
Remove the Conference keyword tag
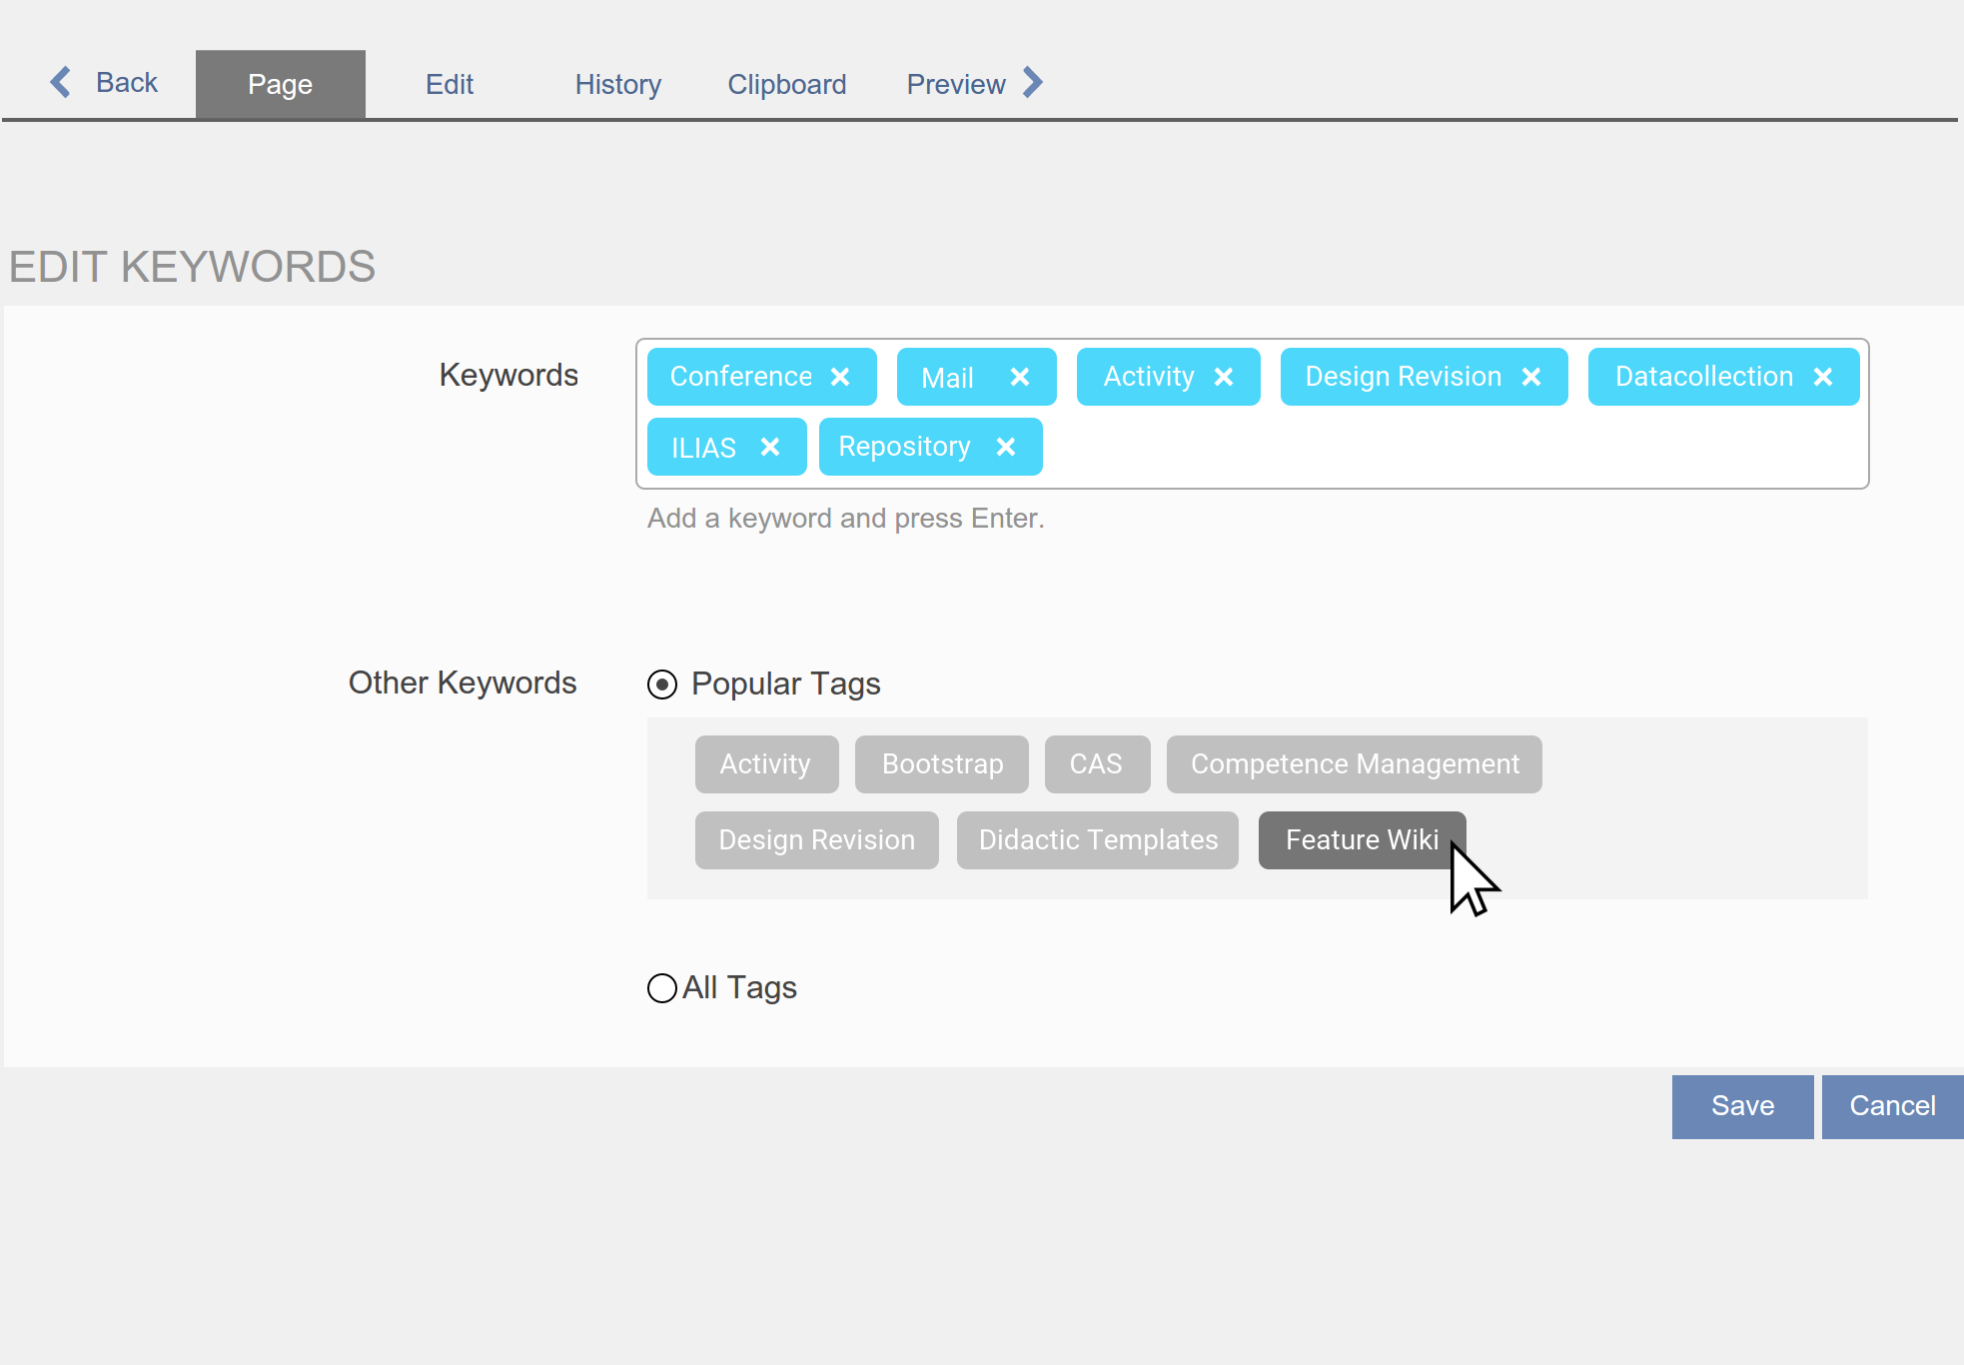(840, 377)
